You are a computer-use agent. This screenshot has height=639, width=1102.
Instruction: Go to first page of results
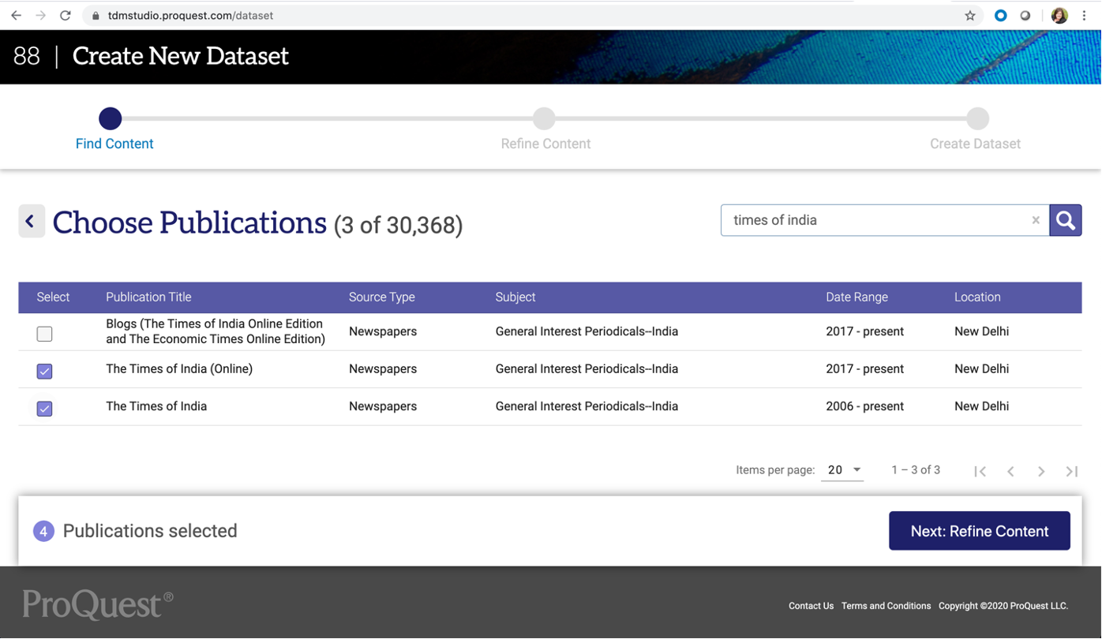(x=980, y=471)
